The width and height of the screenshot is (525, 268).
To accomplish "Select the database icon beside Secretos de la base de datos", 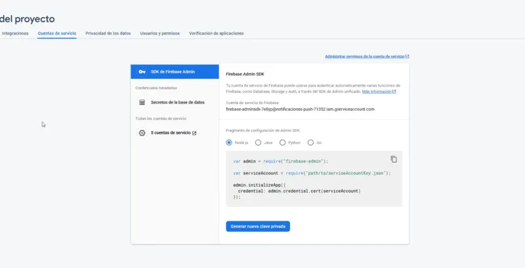I will click(x=142, y=102).
